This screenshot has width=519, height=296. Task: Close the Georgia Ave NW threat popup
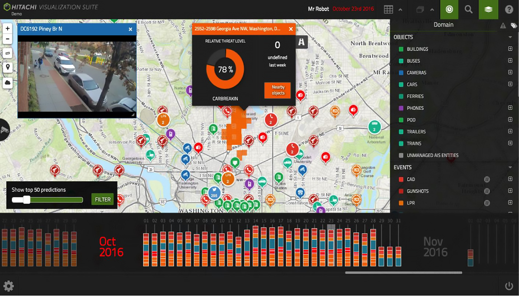point(291,29)
